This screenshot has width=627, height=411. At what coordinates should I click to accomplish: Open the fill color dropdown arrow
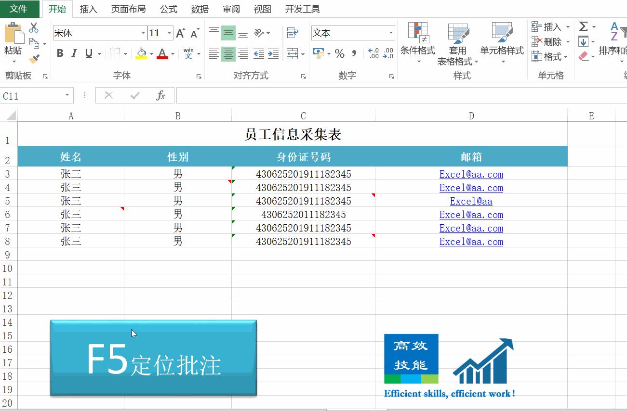pyautogui.click(x=152, y=53)
